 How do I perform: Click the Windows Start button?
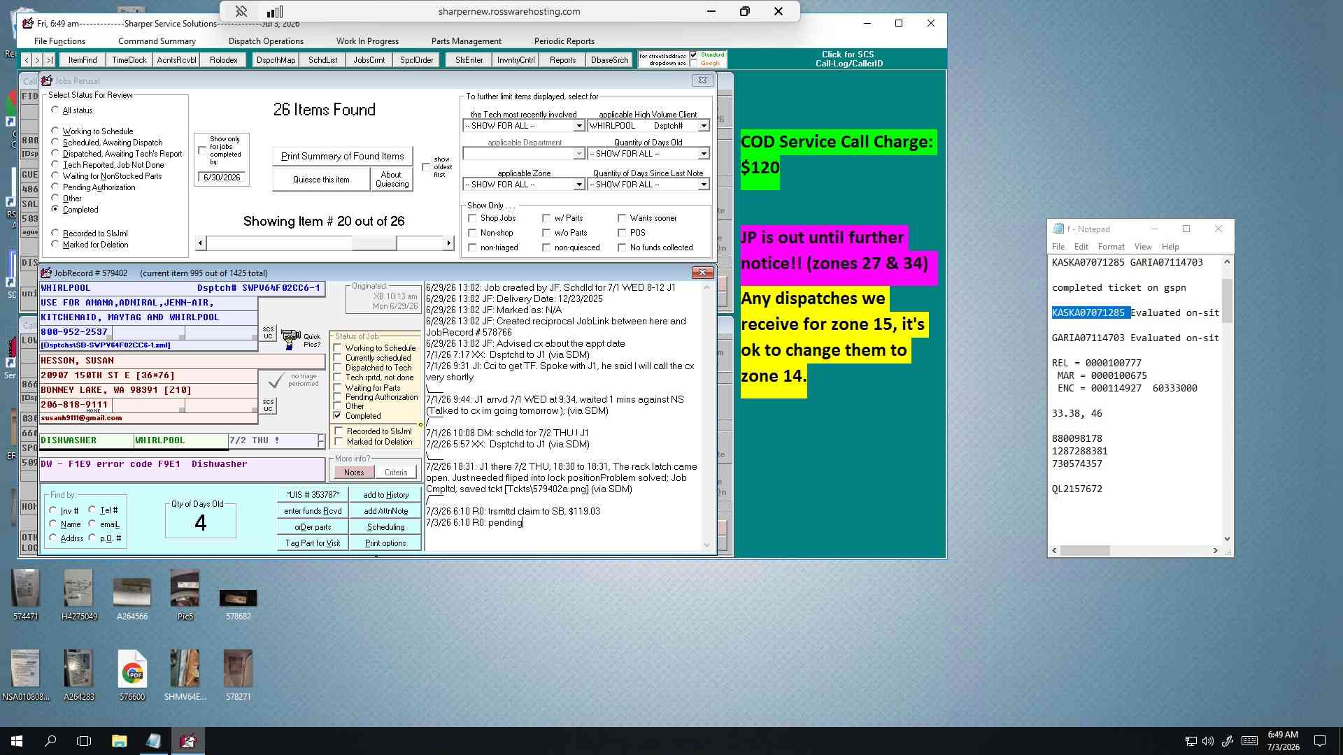pos(17,741)
